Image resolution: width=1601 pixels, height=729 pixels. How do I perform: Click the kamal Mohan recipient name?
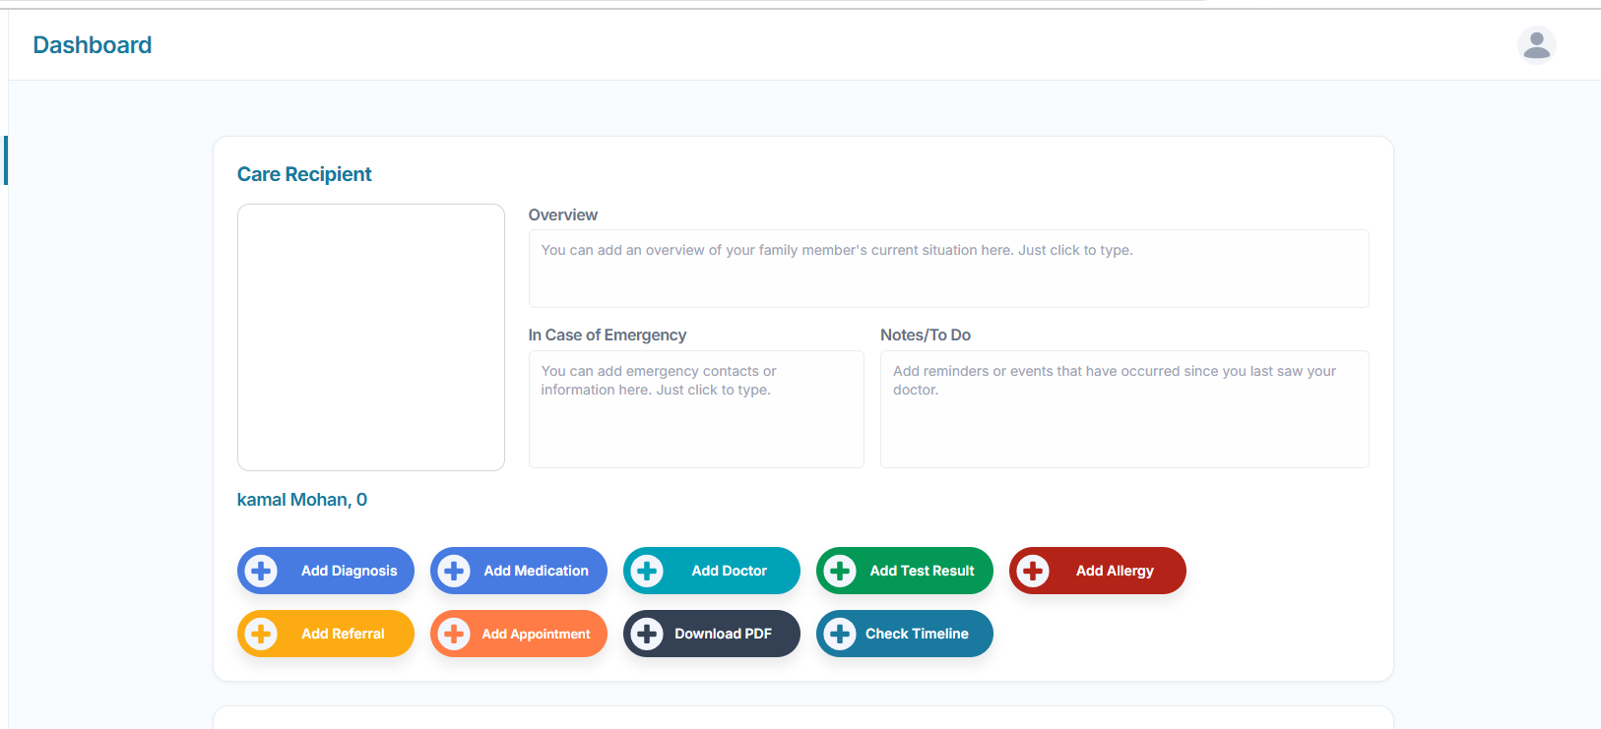(x=302, y=500)
